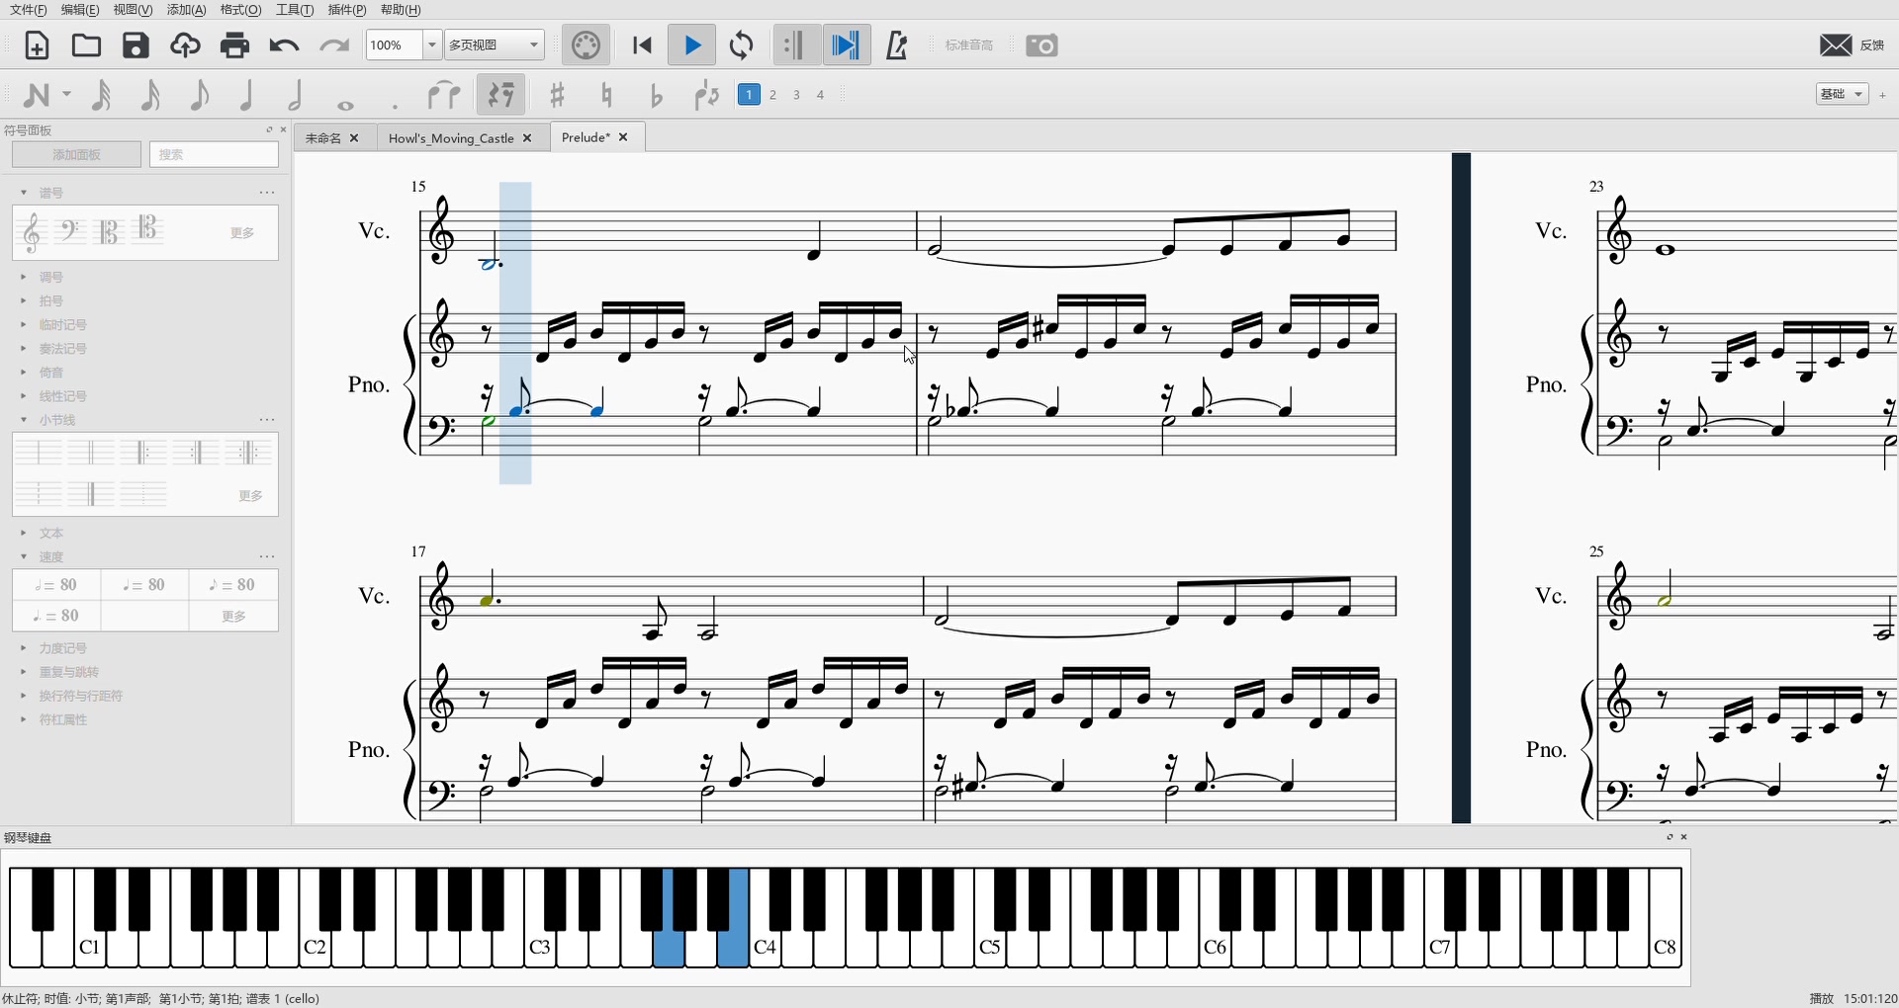This screenshot has height=1008, width=1899.
Task: Flip the note stem direction
Action: coord(706,95)
